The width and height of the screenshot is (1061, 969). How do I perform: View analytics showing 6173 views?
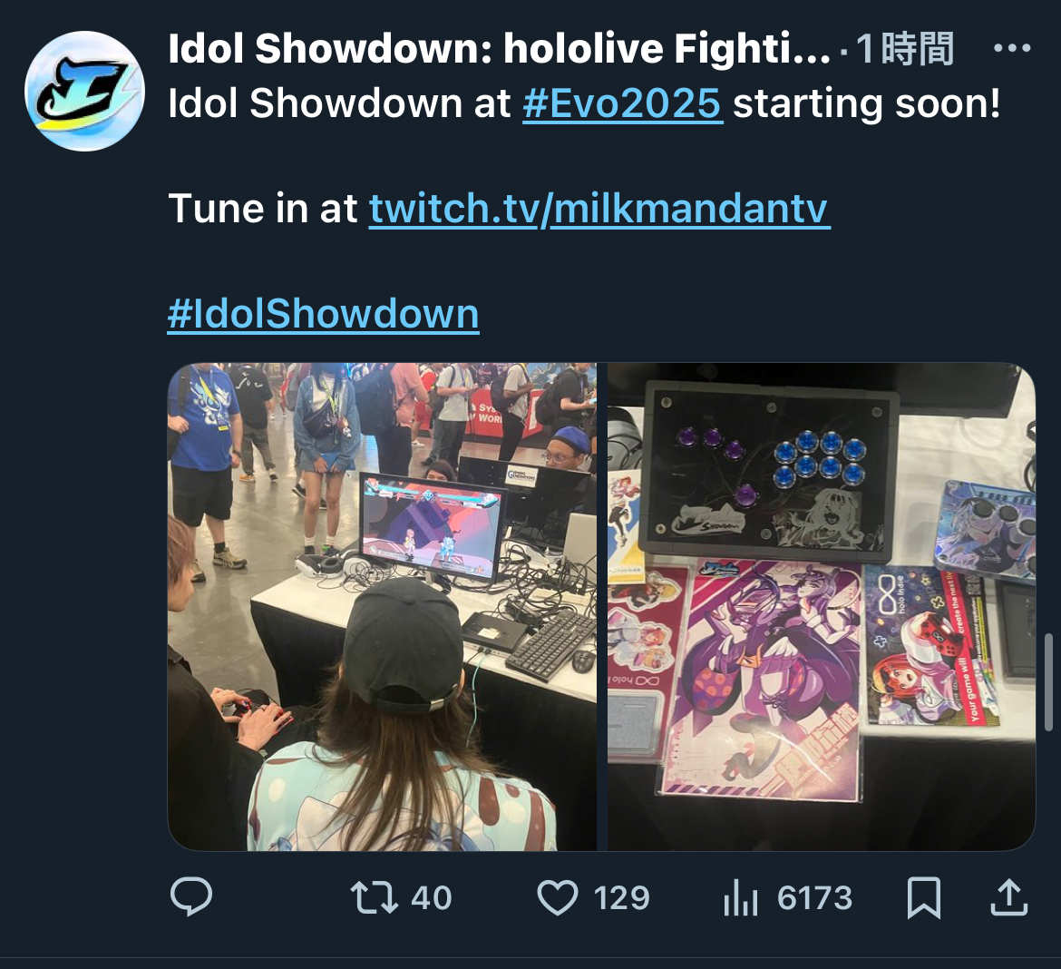click(x=740, y=898)
